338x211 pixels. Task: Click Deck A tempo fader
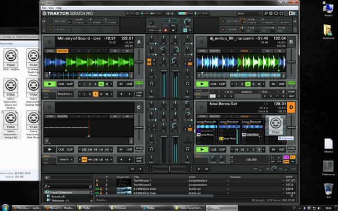[139, 62]
